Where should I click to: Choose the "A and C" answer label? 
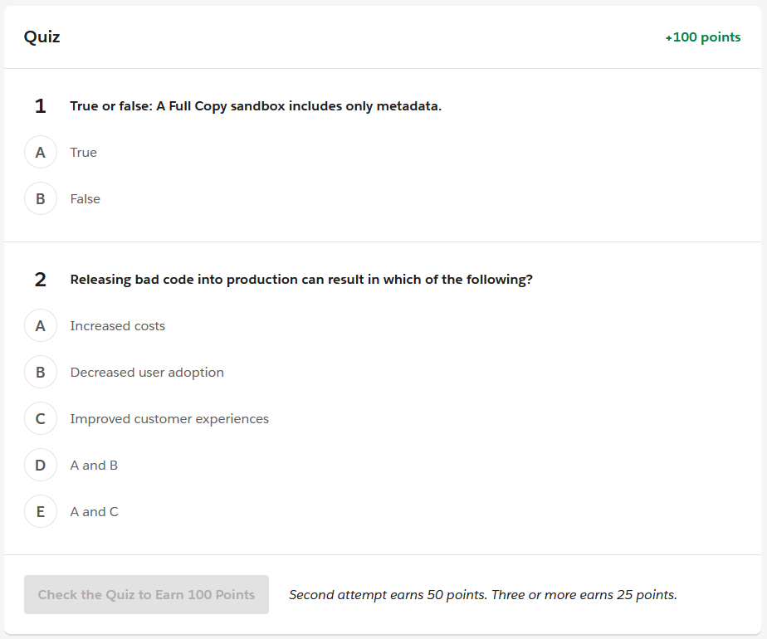95,512
